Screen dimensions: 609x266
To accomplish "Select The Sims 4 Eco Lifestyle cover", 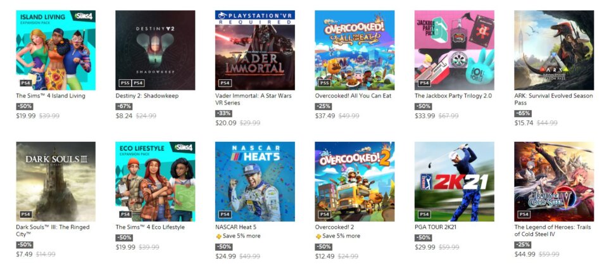I will click(x=155, y=181).
